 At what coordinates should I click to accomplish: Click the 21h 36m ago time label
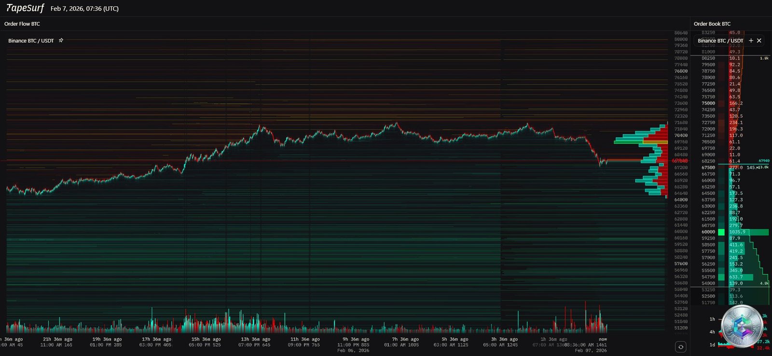click(x=57, y=339)
